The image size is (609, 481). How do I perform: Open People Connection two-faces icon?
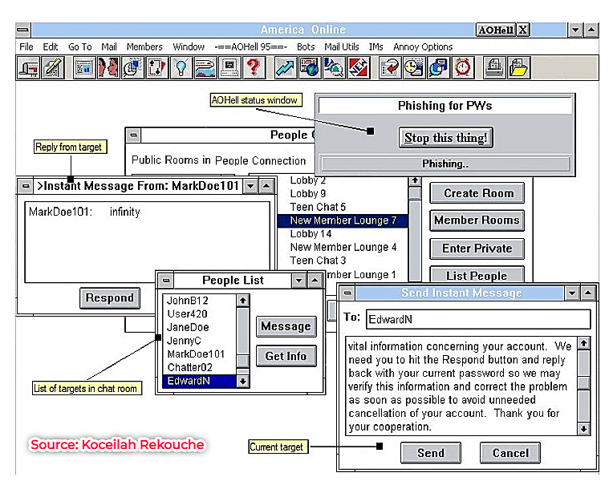[108, 67]
